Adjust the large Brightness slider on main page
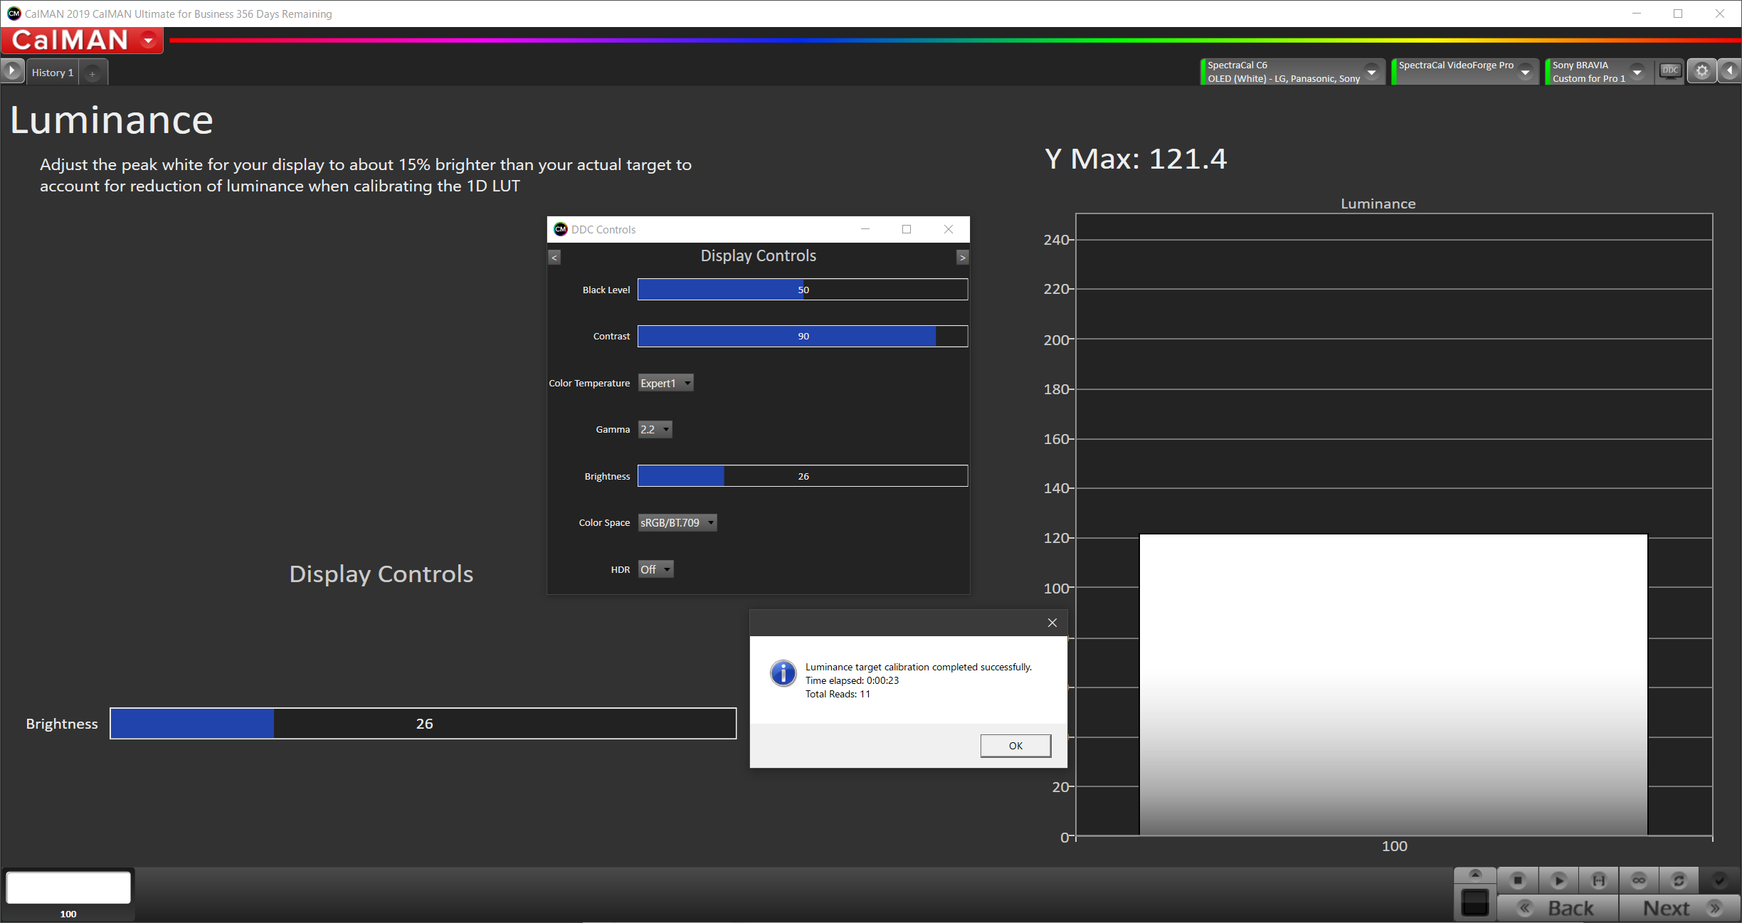The width and height of the screenshot is (1742, 923). [423, 724]
